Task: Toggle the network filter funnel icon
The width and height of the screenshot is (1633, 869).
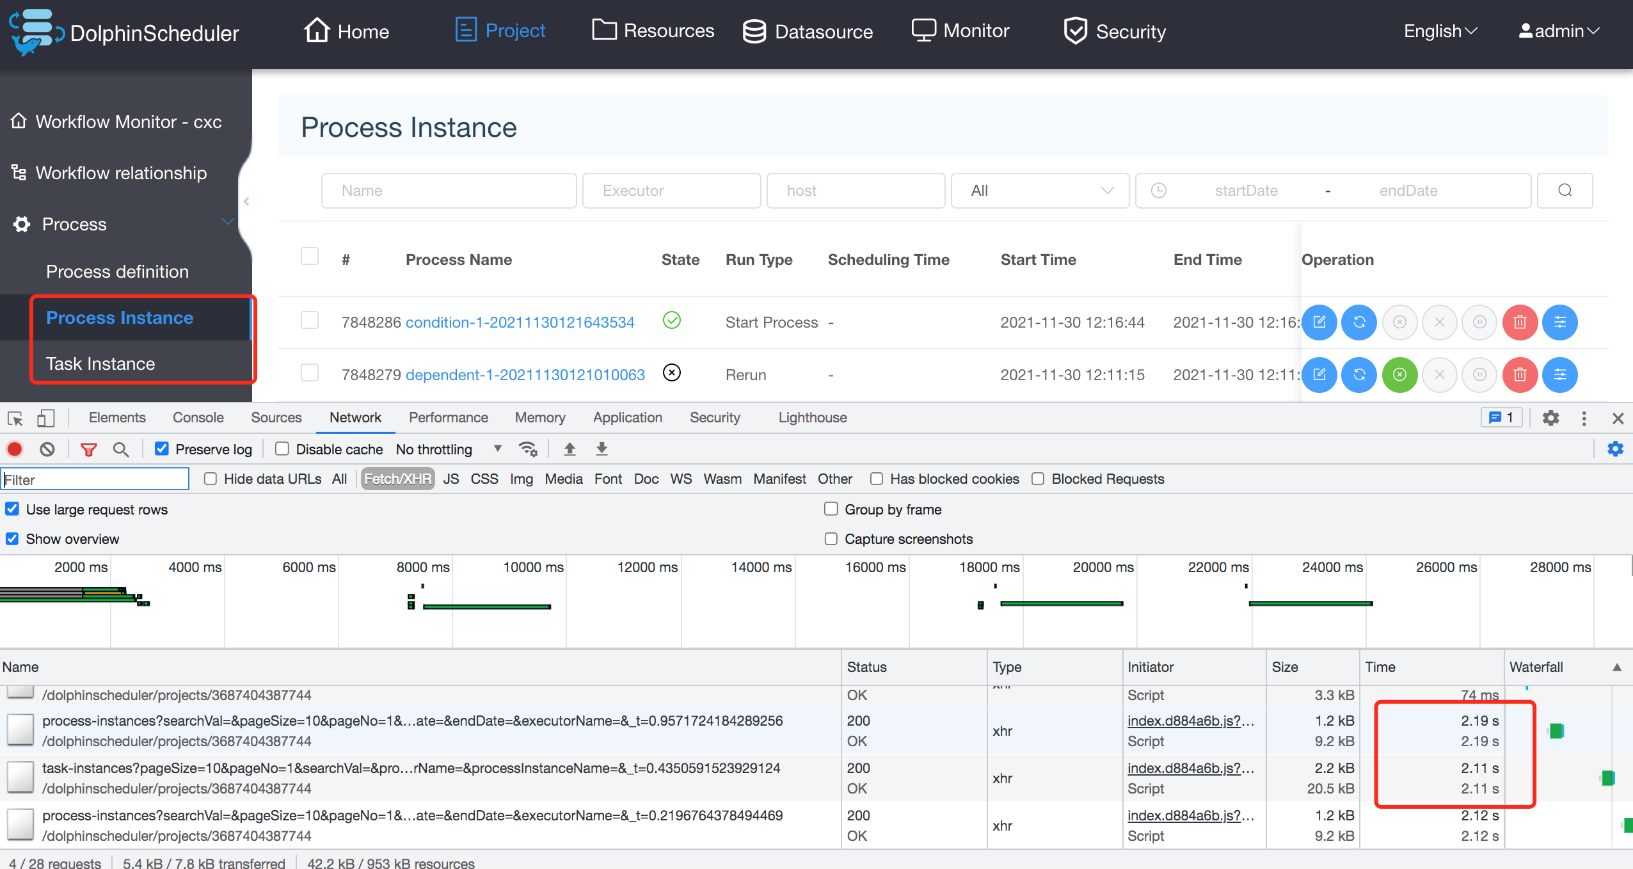Action: (x=88, y=450)
